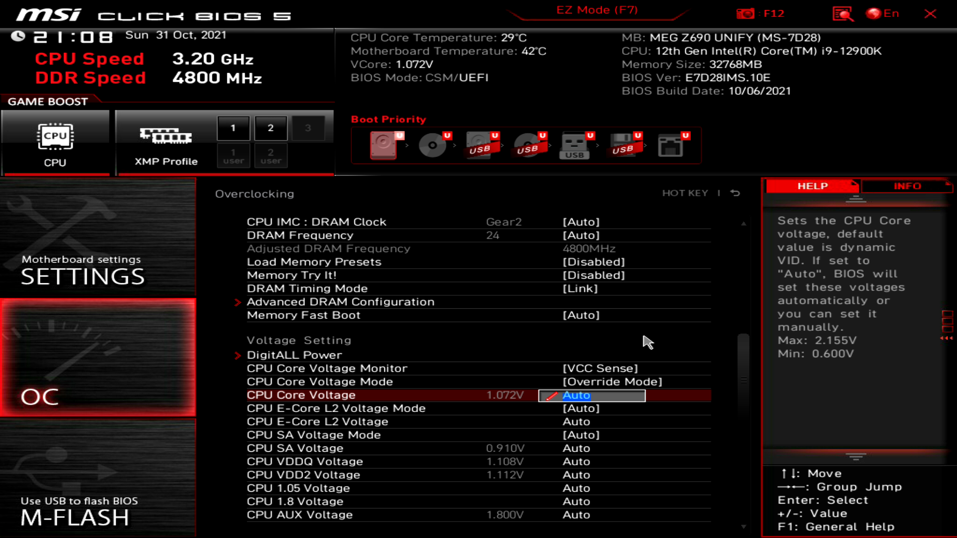Select CPU VDD2 Voltage row
Image resolution: width=957 pixels, height=538 pixels.
click(478, 475)
